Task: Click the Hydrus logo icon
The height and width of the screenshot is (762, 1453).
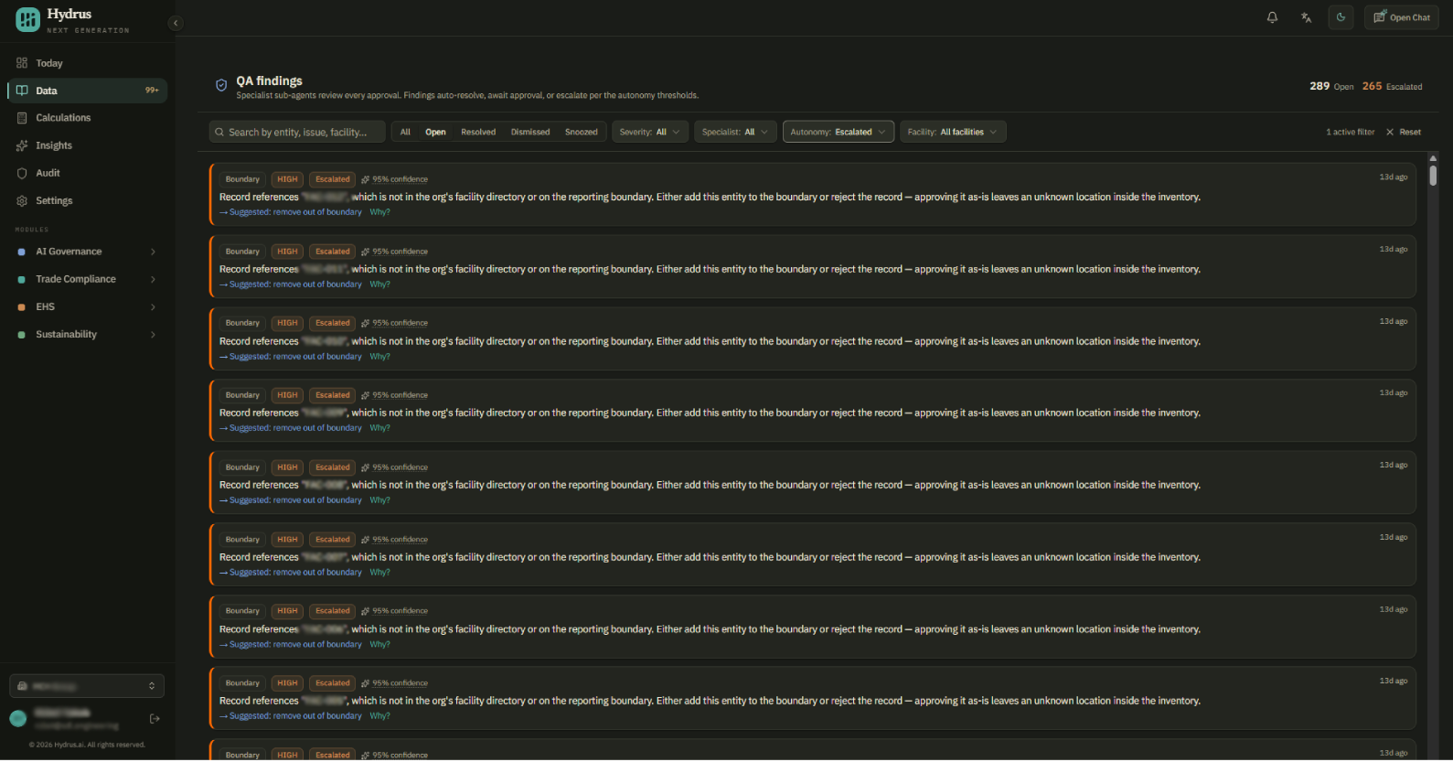Action: coord(27,19)
